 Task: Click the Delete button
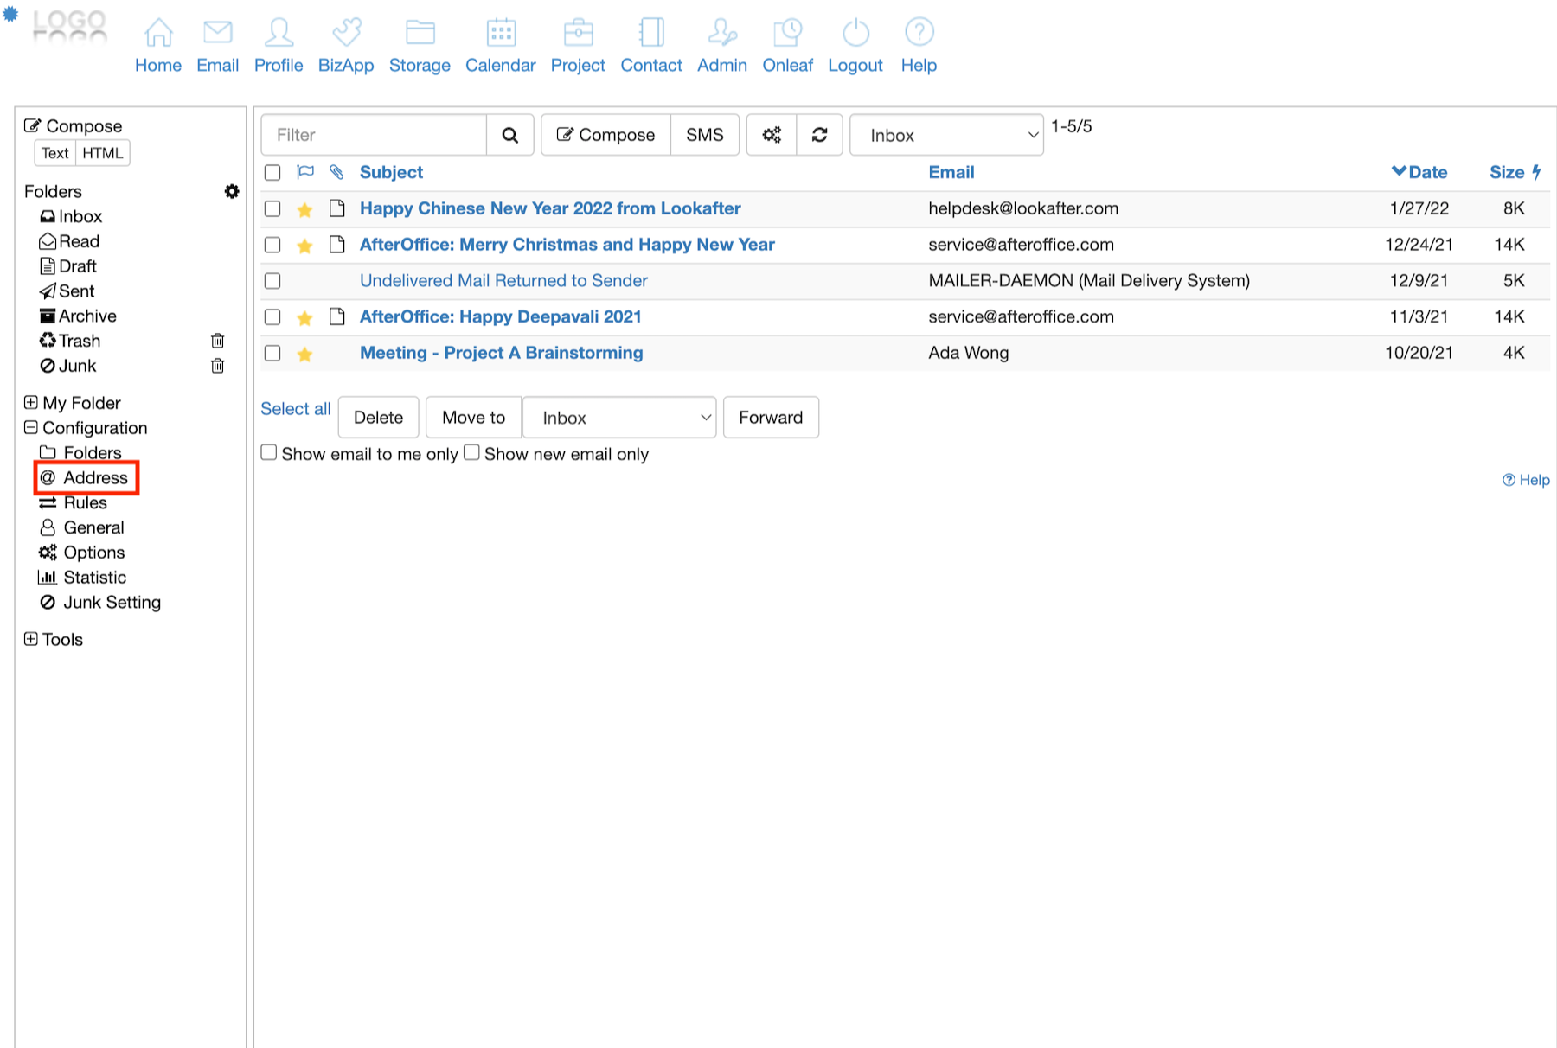(x=378, y=418)
